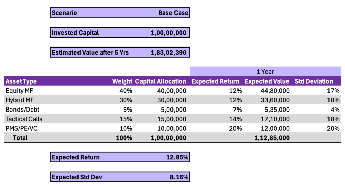The image size is (345, 187).
Task: Click the Estimated Value after 5 Yrs label
Action: pyautogui.click(x=90, y=52)
